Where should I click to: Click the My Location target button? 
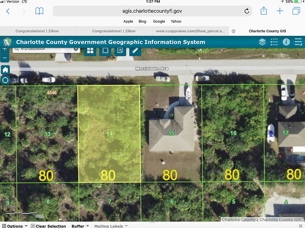(x=5, y=80)
